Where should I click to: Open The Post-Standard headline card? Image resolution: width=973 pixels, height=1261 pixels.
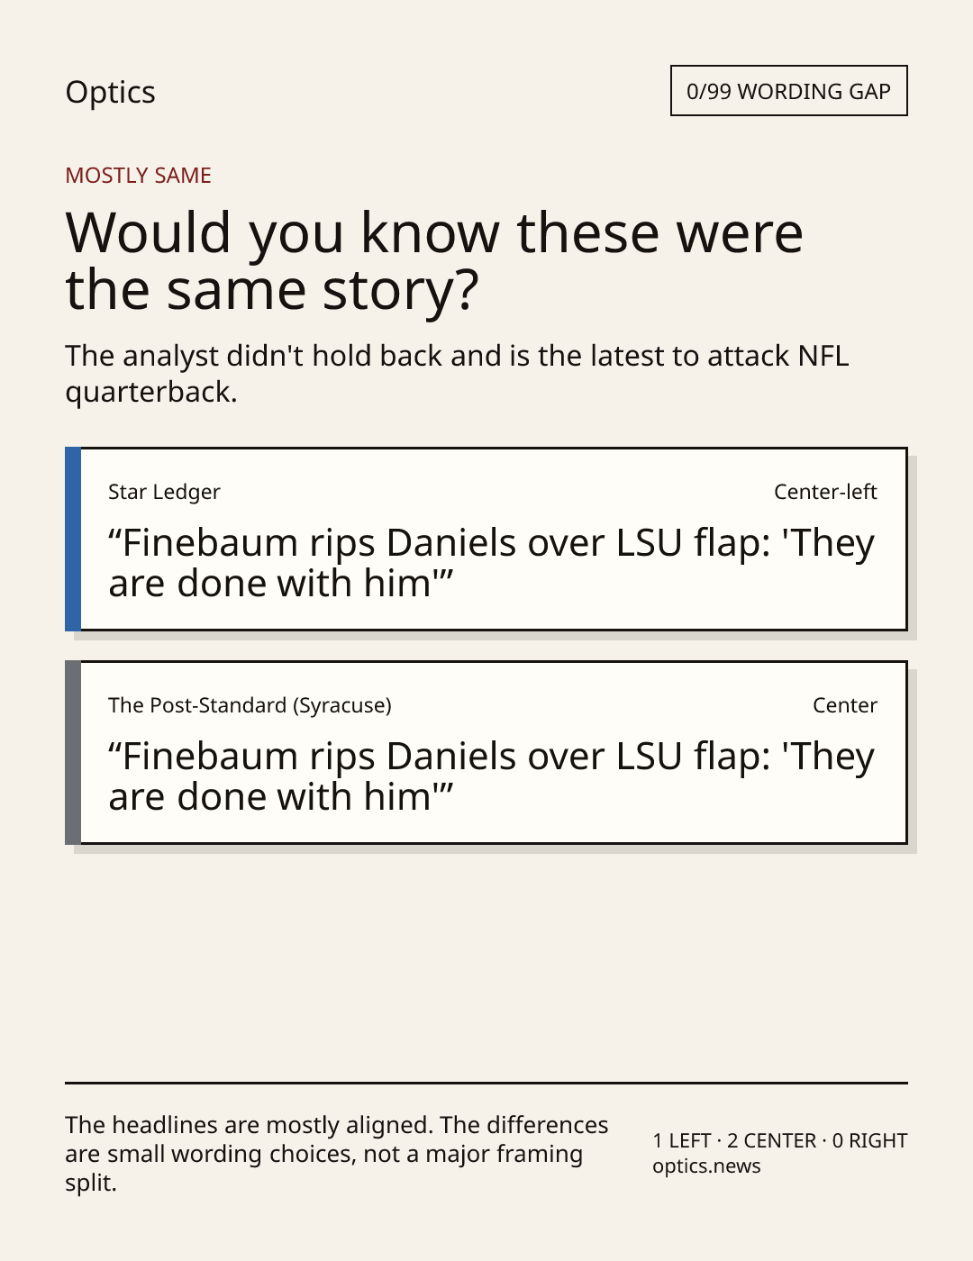[486, 752]
